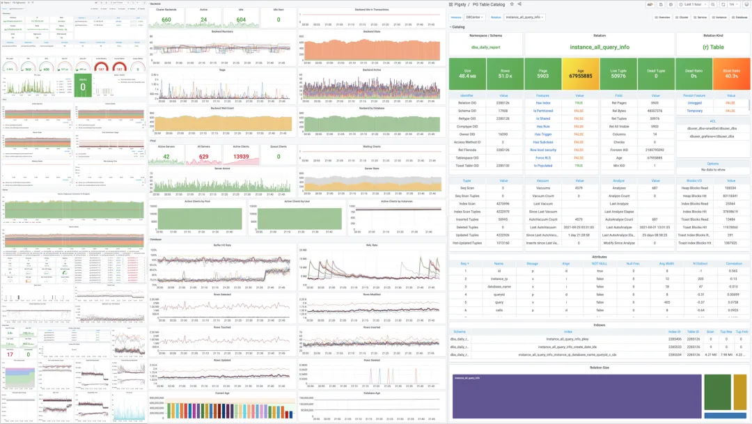The width and height of the screenshot is (752, 424).
Task: Click the zoom out time range icon
Action: tap(713, 4)
